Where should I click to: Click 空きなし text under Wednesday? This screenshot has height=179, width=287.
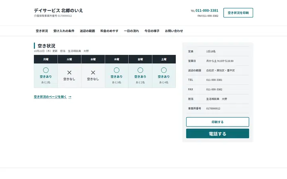click(93, 79)
